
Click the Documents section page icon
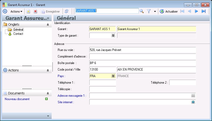click(5, 93)
